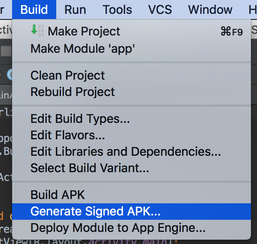Open Edit Libraries and Dependencies
Viewport: 257px width, 244px height.
[x=132, y=151]
